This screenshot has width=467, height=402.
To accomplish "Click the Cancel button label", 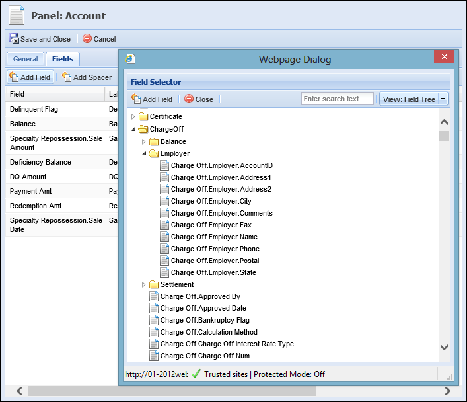I will click(x=104, y=39).
